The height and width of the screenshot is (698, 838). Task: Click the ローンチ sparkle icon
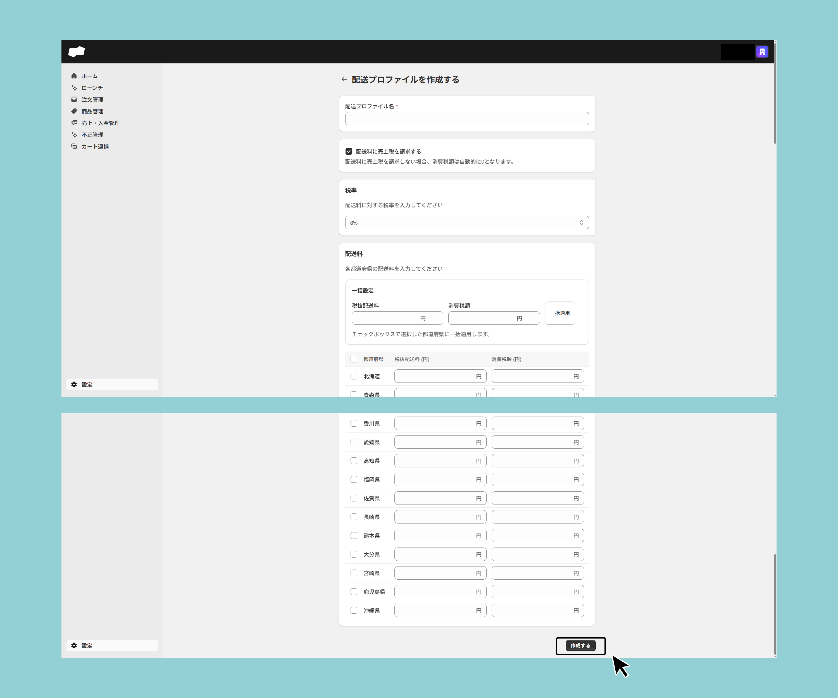point(74,88)
